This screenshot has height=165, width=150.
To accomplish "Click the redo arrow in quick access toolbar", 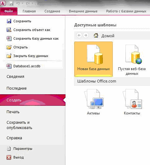I will tap(28, 3).
